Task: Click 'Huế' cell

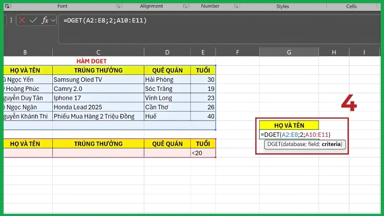Action: click(x=167, y=116)
